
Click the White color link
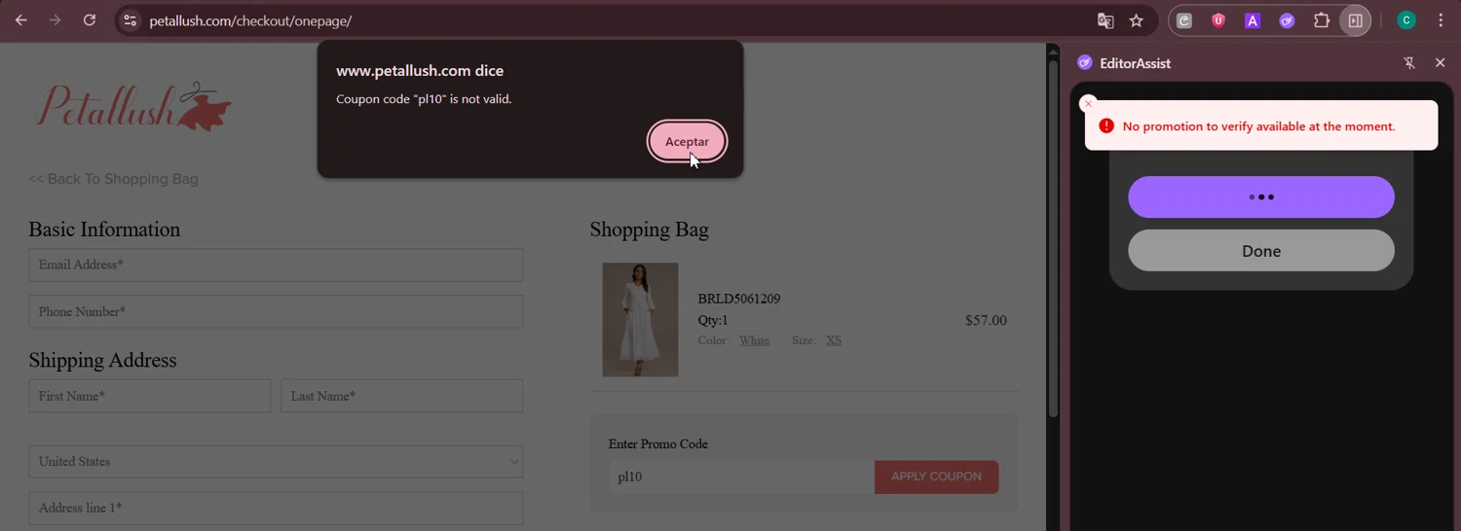click(754, 340)
